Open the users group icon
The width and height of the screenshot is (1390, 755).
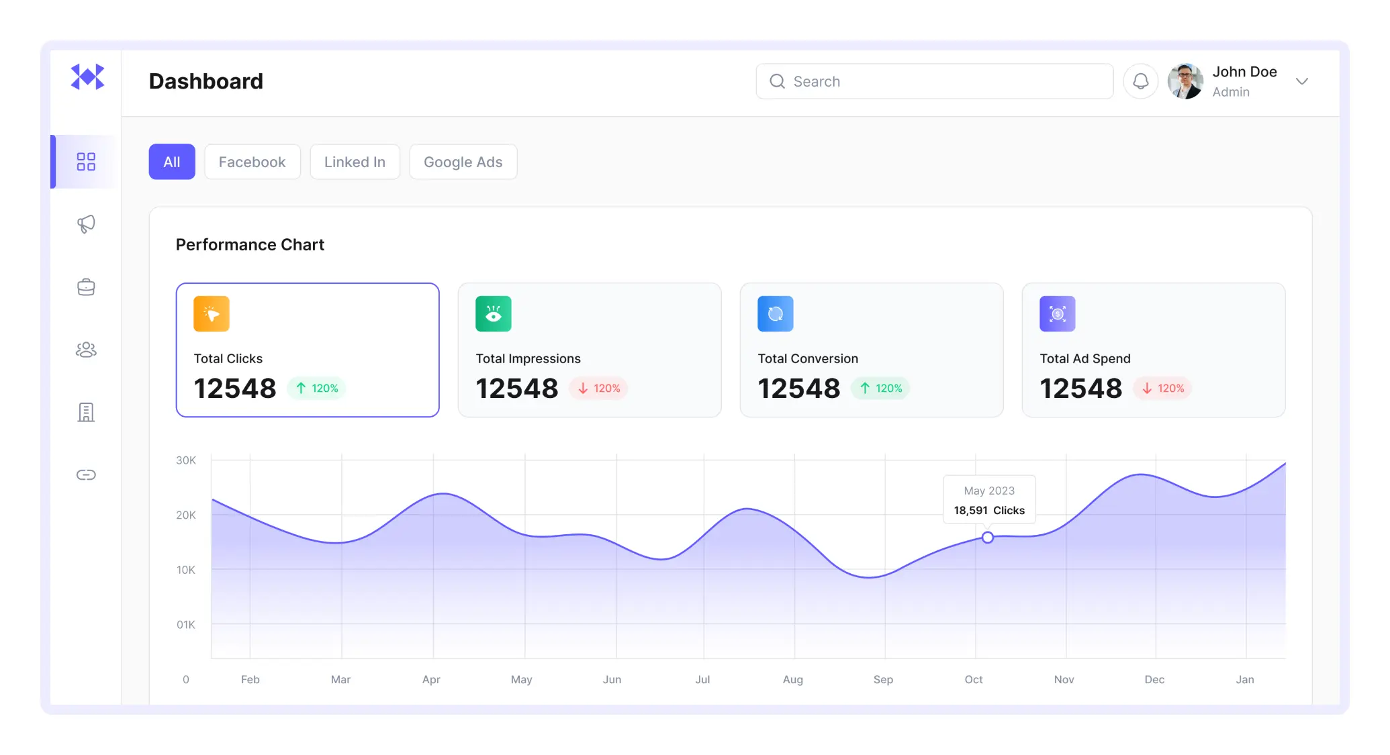(x=86, y=350)
